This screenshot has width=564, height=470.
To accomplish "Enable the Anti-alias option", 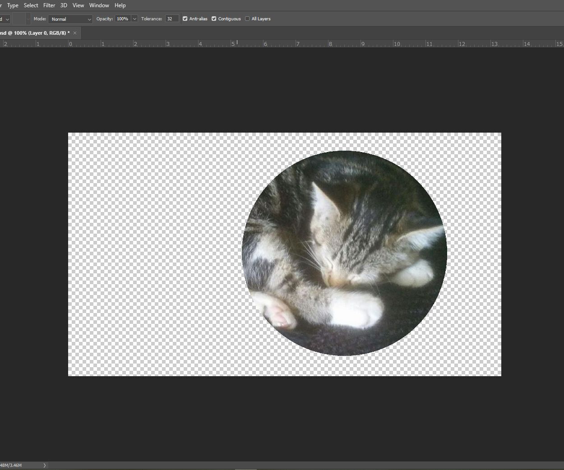I will pos(185,18).
